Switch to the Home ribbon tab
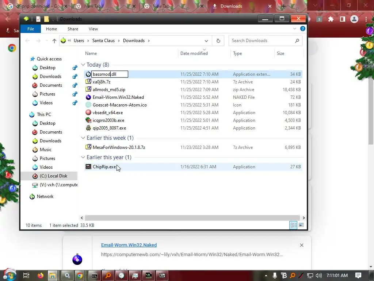Viewport: 374px width, 281px height. (51, 29)
